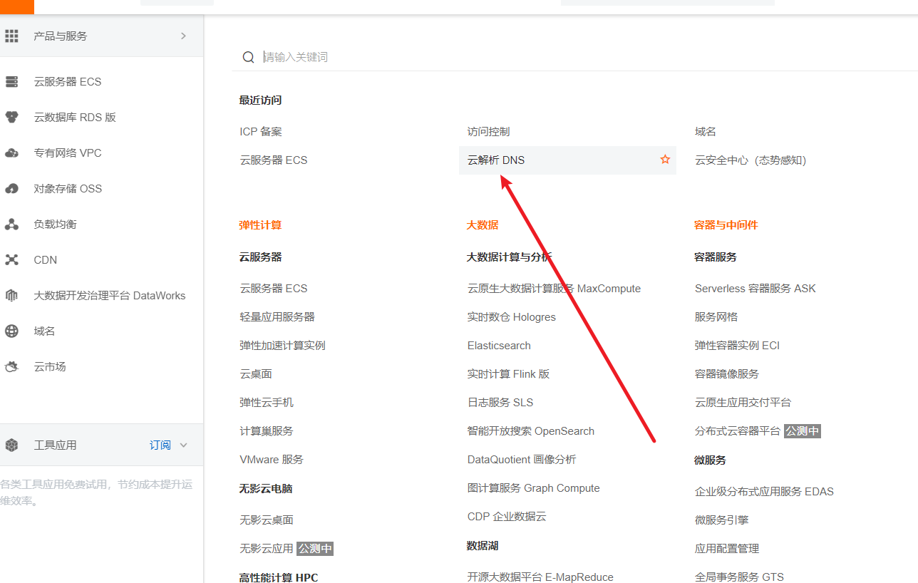
Task: Open 计算巢服务 link
Action: 267,431
